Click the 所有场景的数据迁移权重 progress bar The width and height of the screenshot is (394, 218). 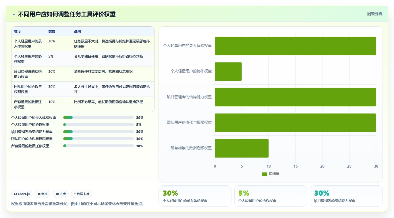point(98,146)
